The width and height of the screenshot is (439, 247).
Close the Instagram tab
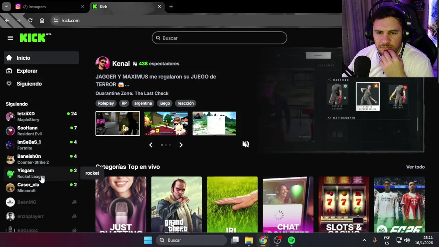pyautogui.click(x=82, y=7)
